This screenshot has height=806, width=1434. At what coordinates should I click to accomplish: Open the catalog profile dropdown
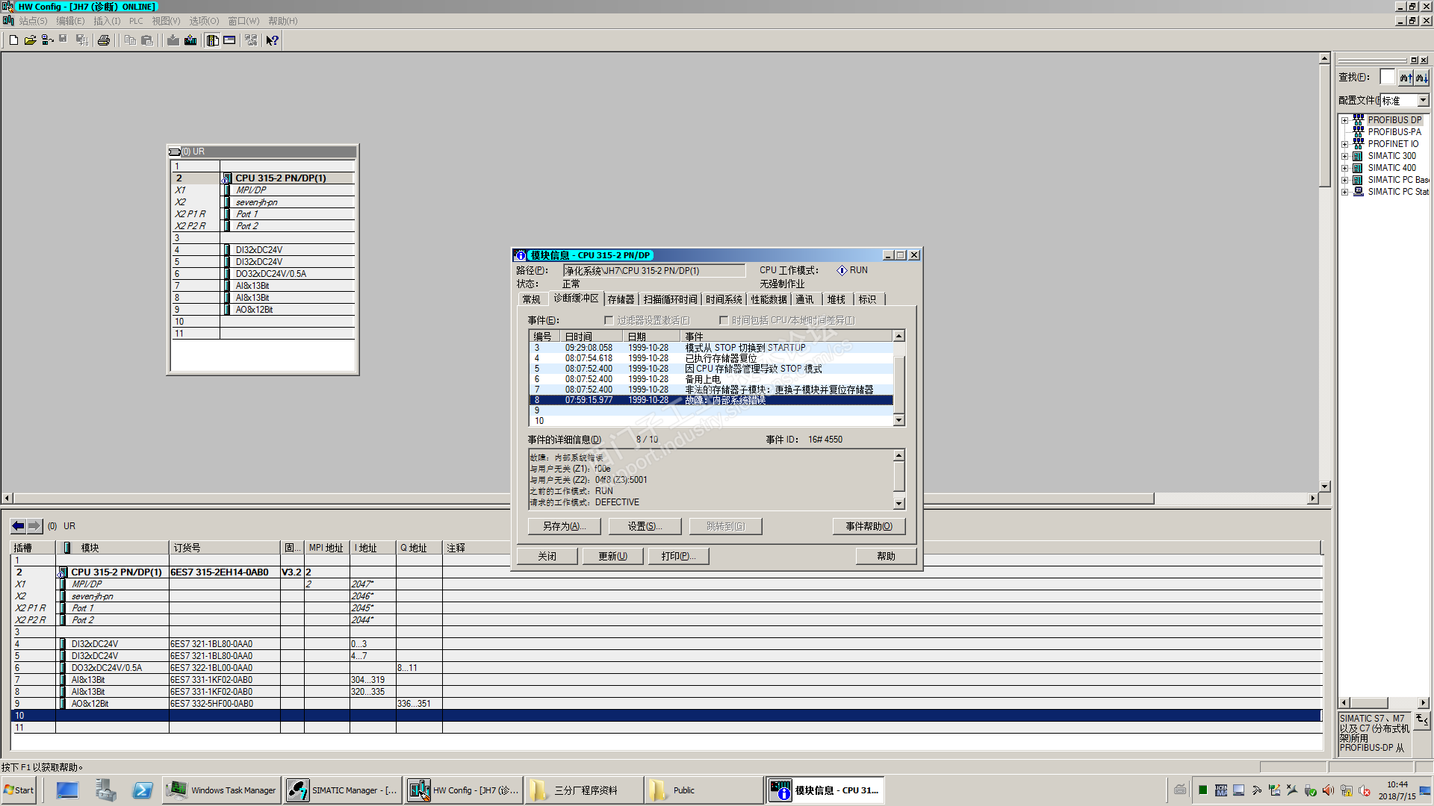tap(1422, 100)
